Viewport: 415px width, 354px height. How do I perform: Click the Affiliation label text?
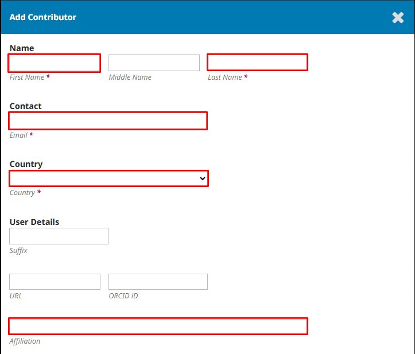25,341
